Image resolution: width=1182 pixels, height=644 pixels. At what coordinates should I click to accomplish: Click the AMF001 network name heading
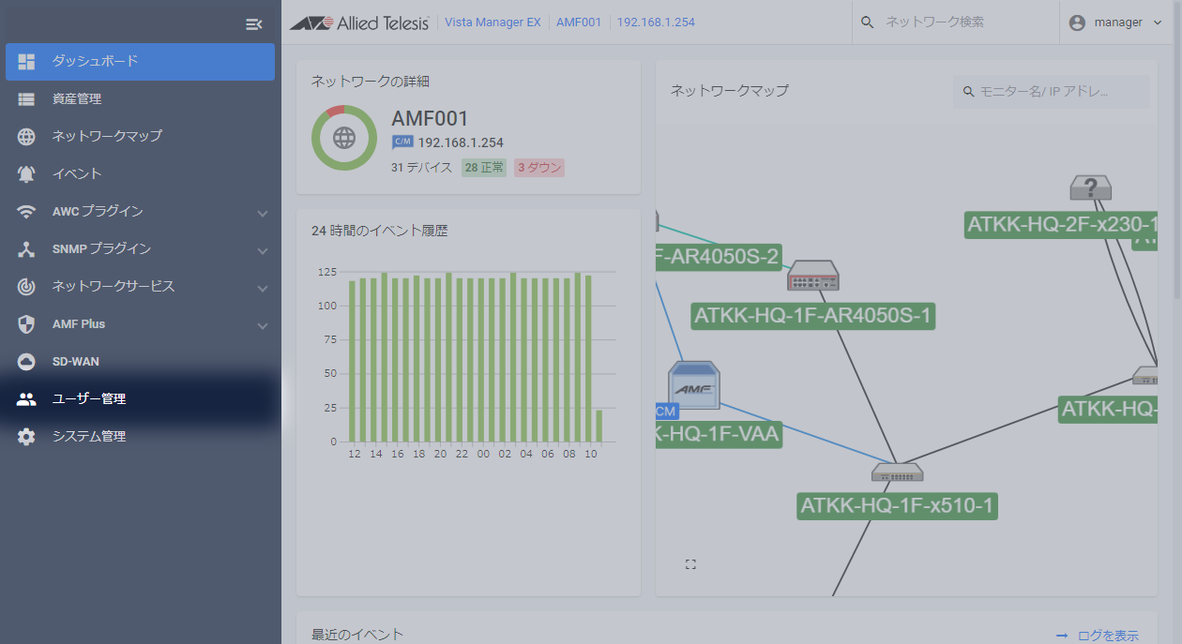tap(430, 119)
